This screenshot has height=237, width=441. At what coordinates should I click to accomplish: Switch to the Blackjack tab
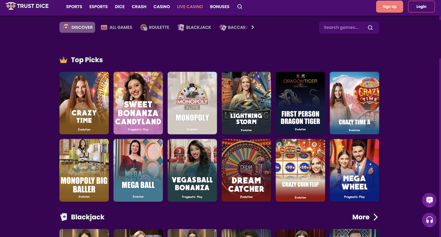(194, 28)
